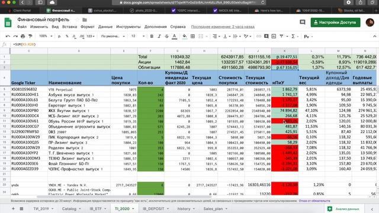Click the formula bar showing =SUM
Viewport: 379px width, 213px height.
(x=194, y=44)
